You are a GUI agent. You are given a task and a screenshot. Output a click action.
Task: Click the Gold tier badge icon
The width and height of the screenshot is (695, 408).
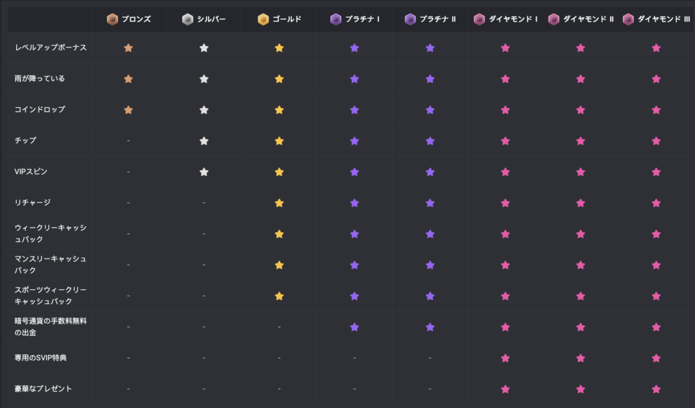(263, 19)
